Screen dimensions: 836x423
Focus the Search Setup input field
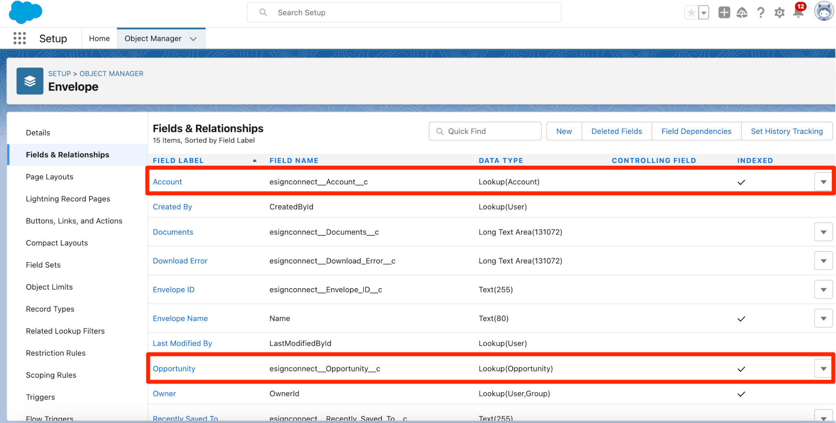coord(404,13)
